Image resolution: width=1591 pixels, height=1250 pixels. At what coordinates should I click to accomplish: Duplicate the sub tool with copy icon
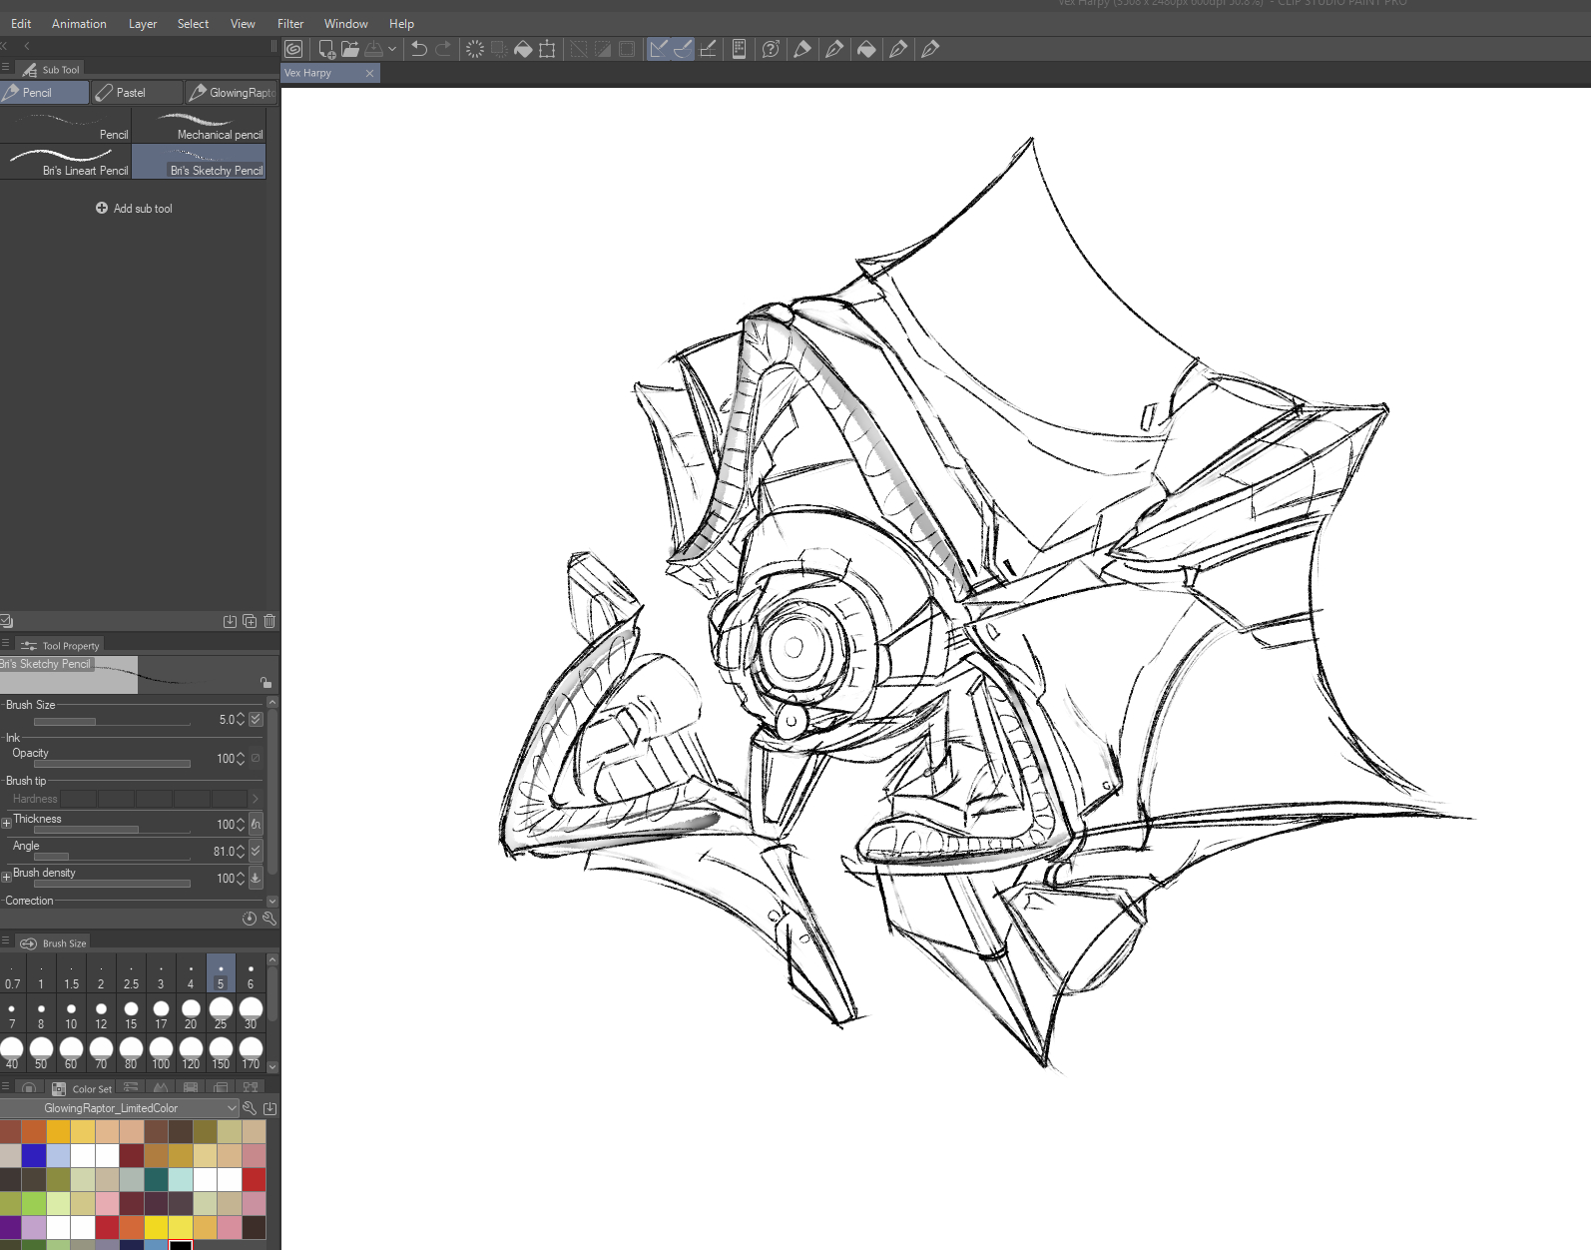coord(250,621)
